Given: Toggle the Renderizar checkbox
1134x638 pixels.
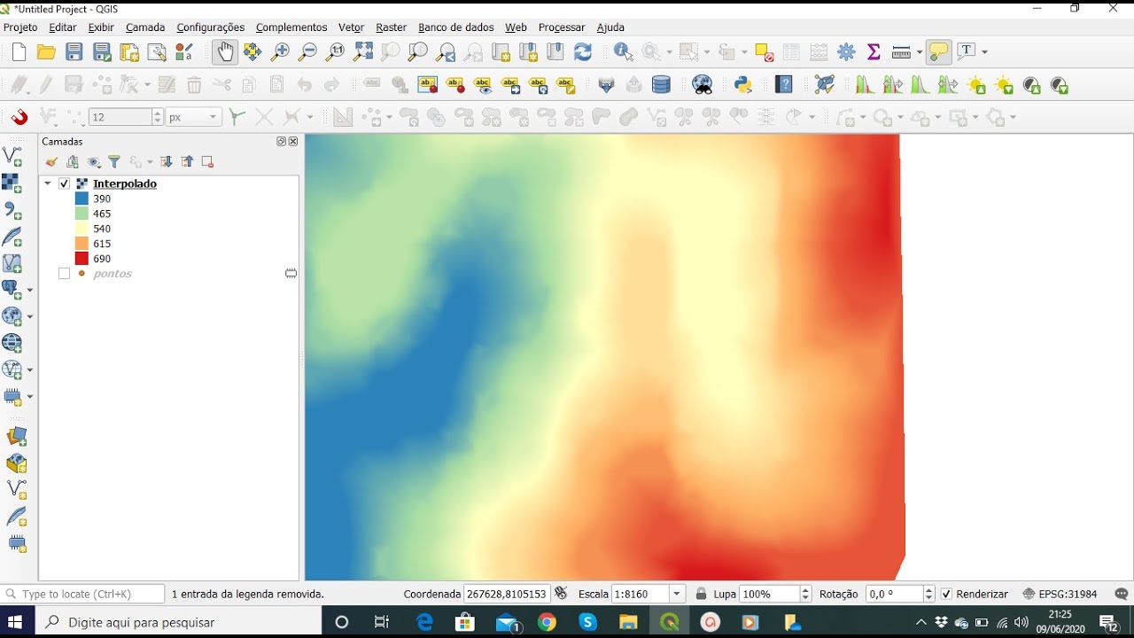Looking at the screenshot, I should [x=946, y=594].
